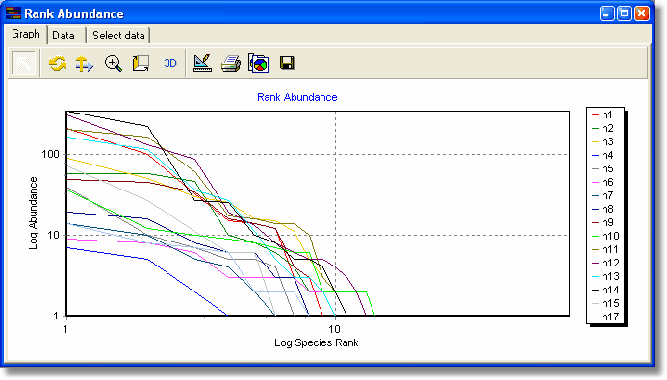Select the normal pointer arrow tool
This screenshot has width=667, height=380.
click(x=24, y=63)
